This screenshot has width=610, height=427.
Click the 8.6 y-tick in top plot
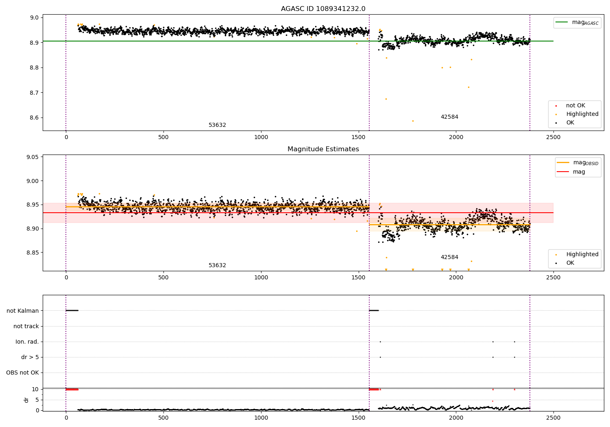pos(34,118)
